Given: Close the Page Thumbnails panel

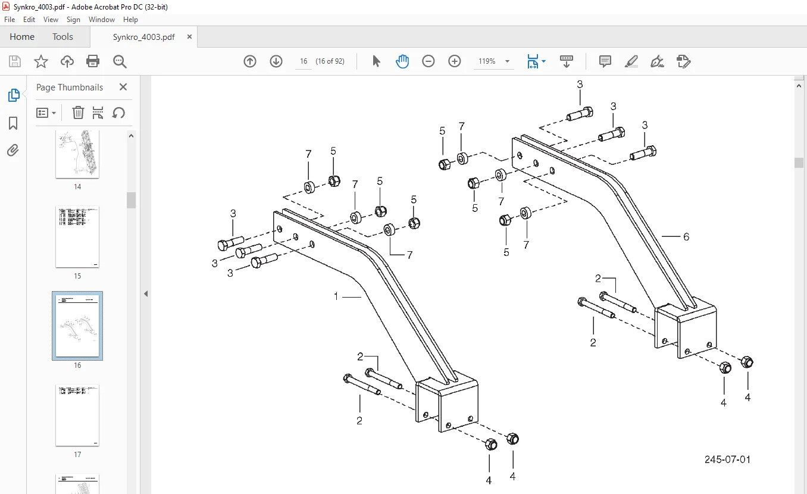Looking at the screenshot, I should click(123, 87).
